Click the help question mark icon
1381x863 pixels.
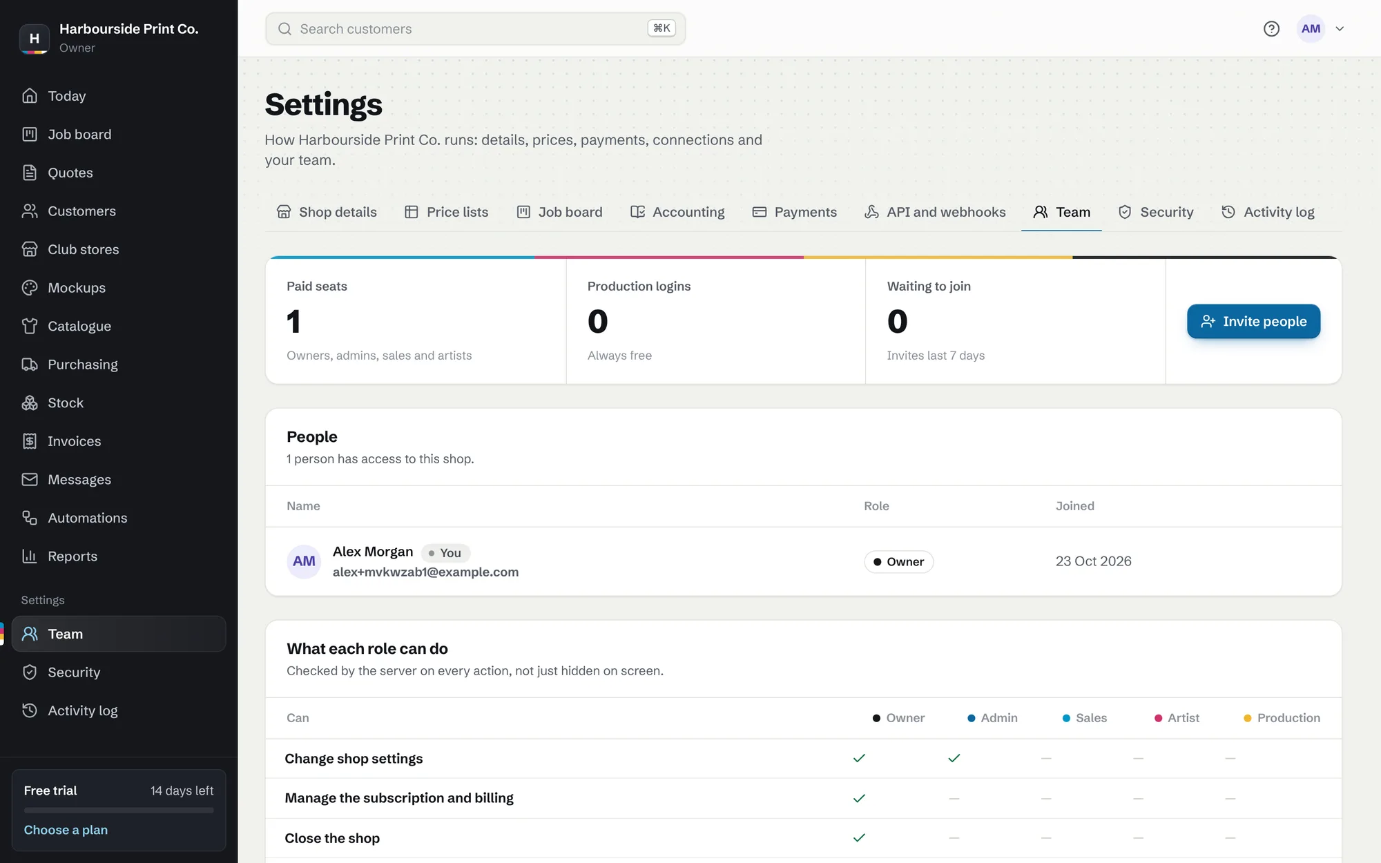coord(1271,28)
